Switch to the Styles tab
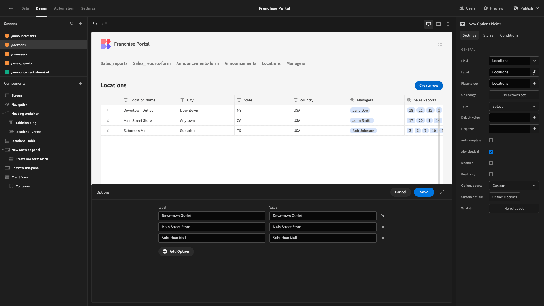544x306 pixels. 488,35
